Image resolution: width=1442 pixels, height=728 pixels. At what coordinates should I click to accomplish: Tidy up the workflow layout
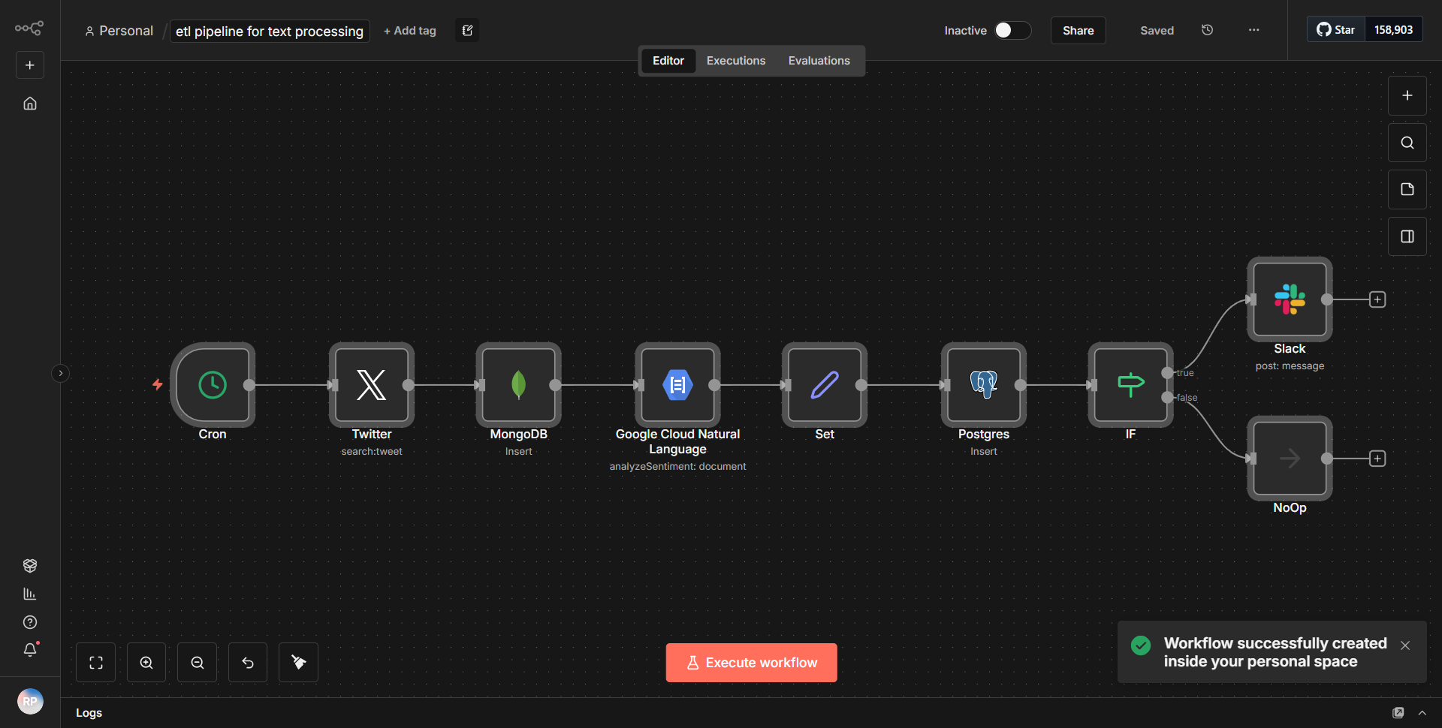coord(298,662)
